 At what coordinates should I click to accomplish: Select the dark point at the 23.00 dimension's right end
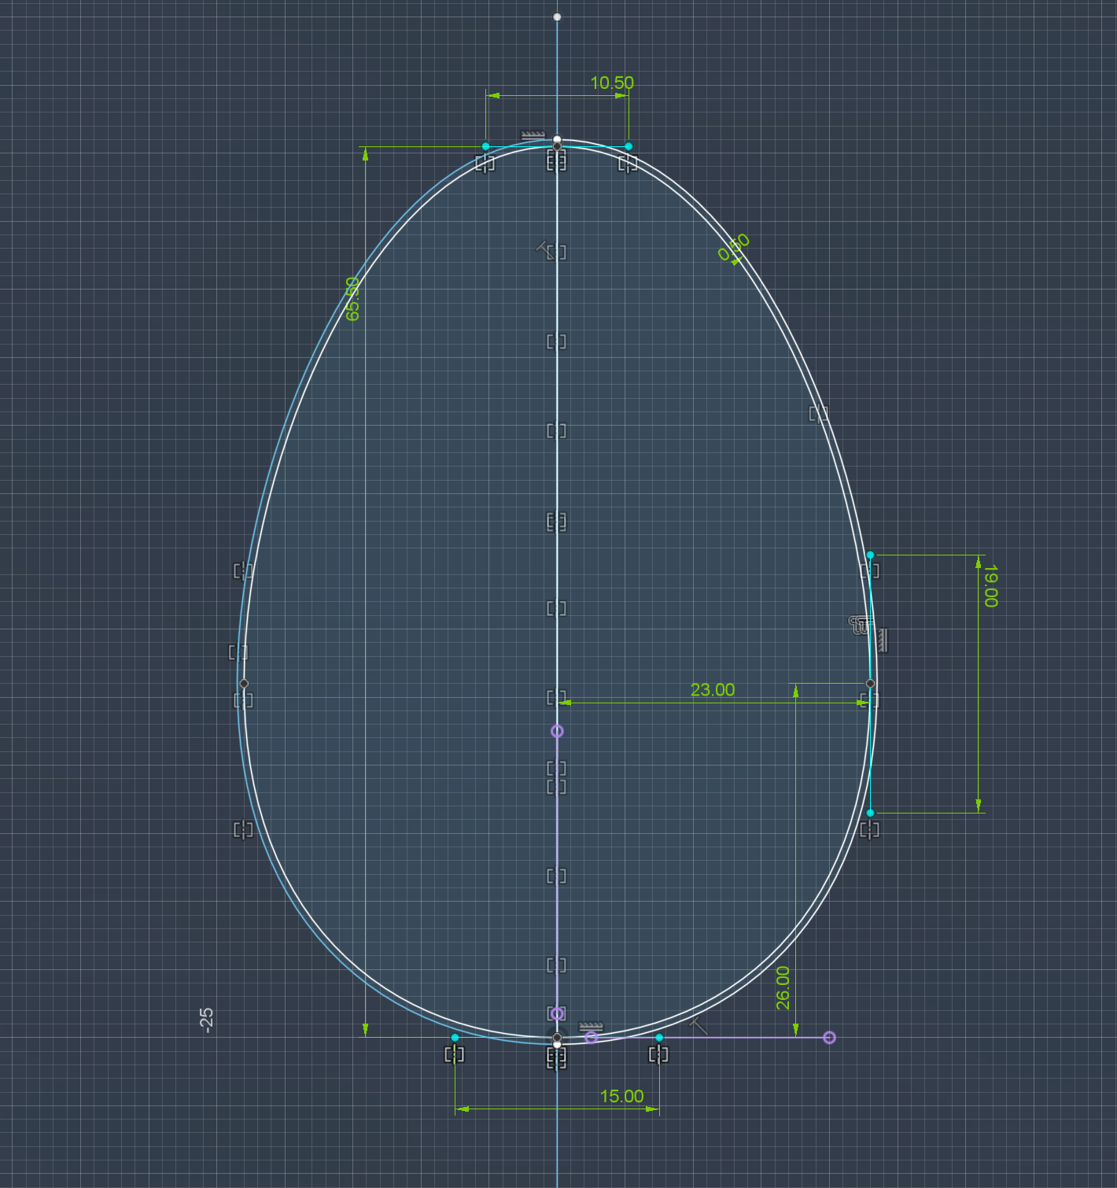(x=870, y=684)
